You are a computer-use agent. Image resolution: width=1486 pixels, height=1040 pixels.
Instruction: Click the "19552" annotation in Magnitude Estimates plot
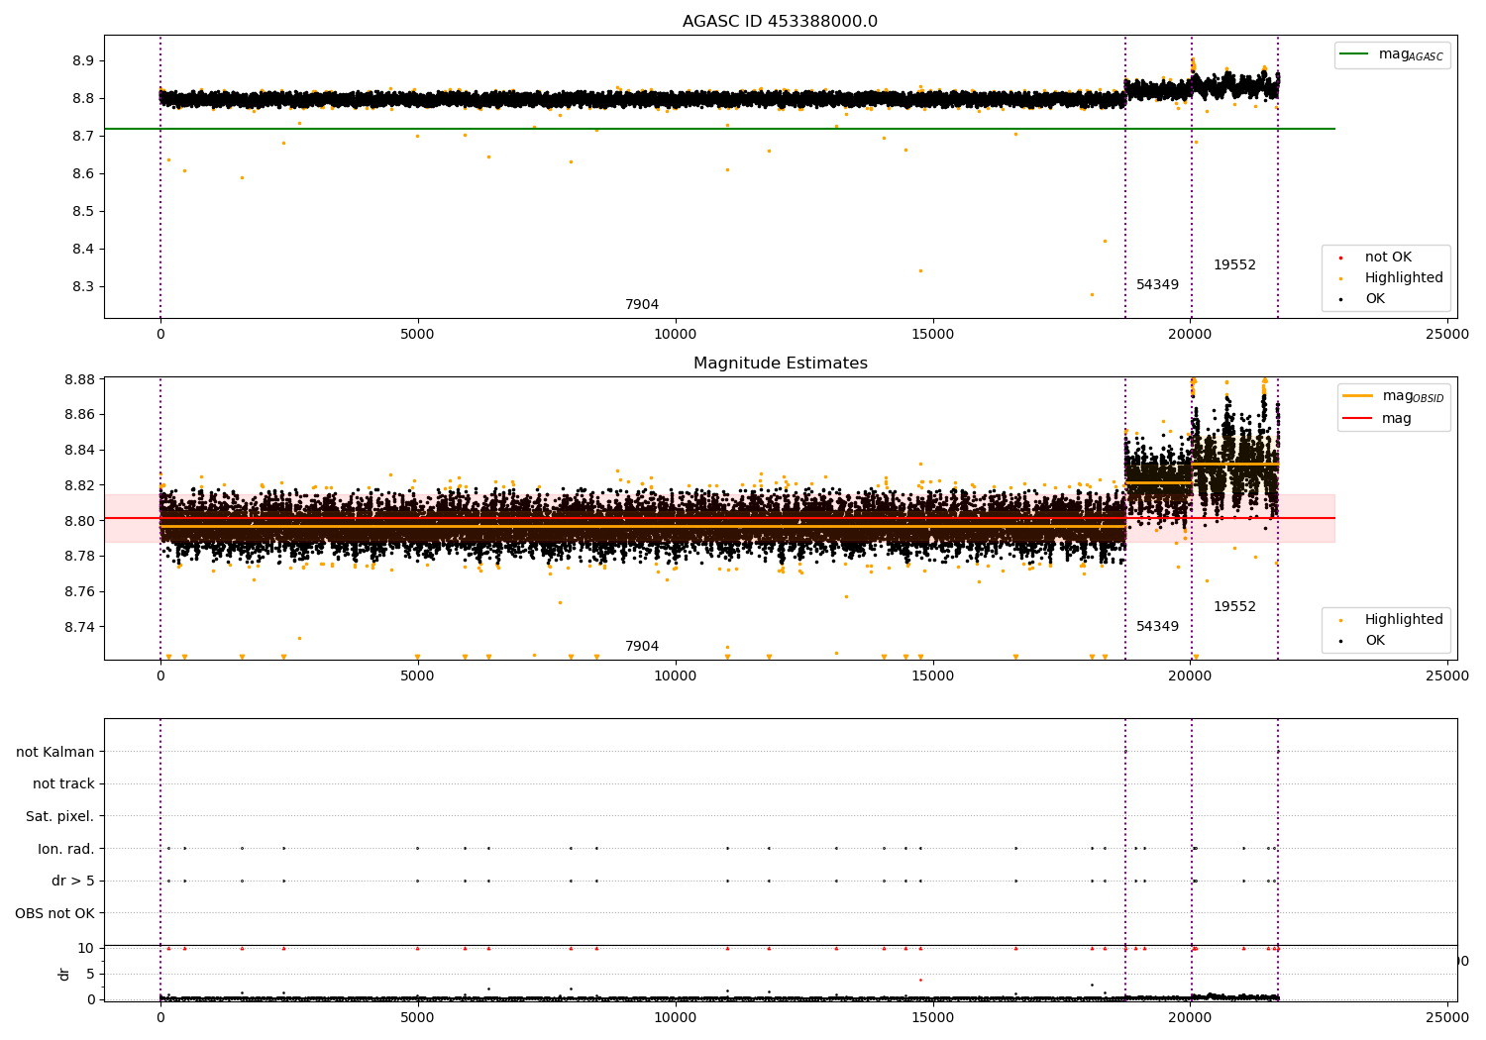pos(1234,607)
